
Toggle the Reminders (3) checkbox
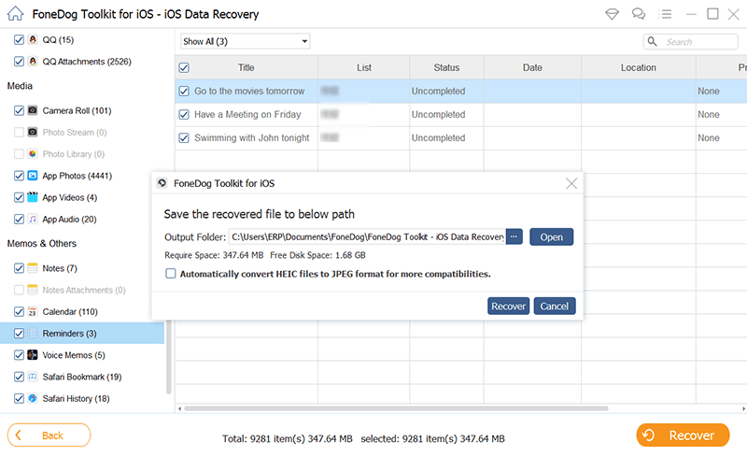(19, 333)
